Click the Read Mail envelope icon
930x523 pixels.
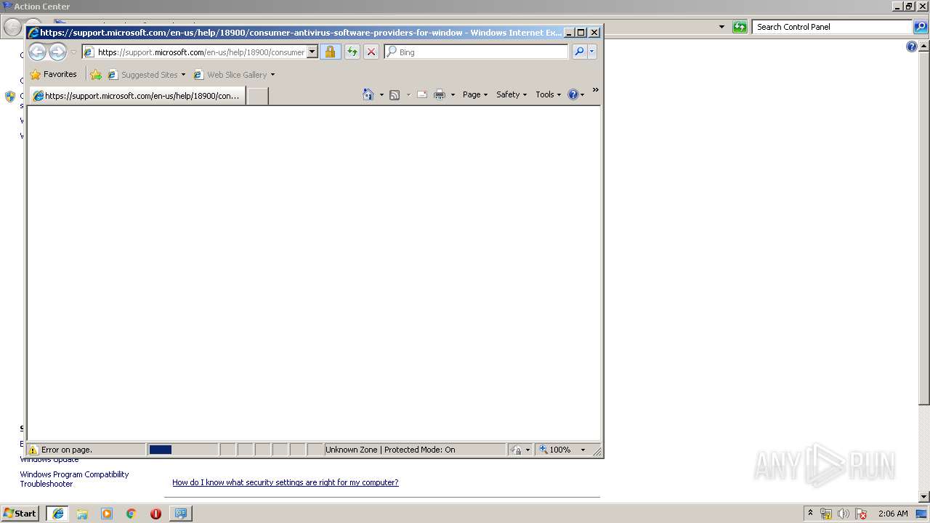(x=421, y=94)
